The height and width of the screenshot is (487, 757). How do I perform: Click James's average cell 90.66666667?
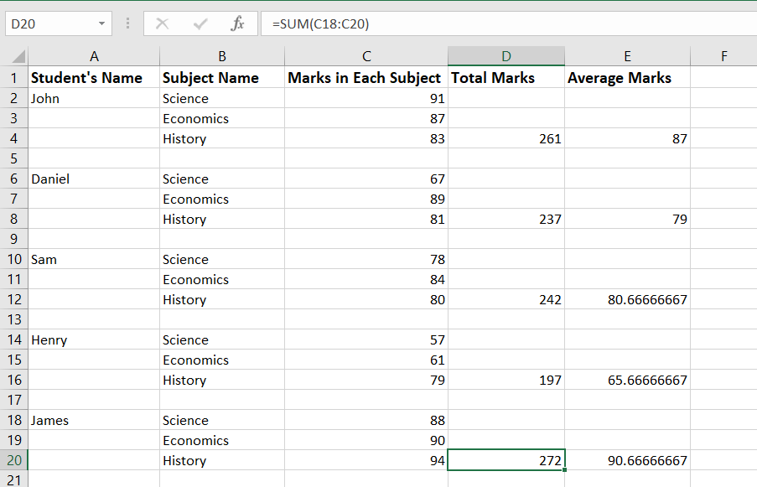627,460
